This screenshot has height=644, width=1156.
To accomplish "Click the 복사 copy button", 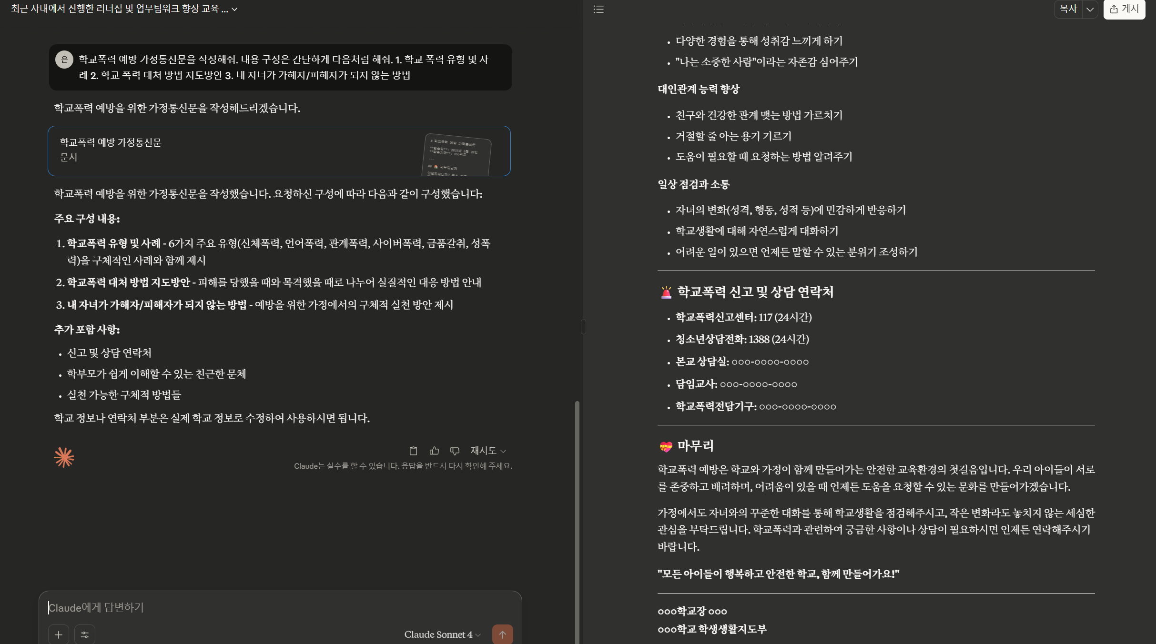I will click(x=1068, y=9).
